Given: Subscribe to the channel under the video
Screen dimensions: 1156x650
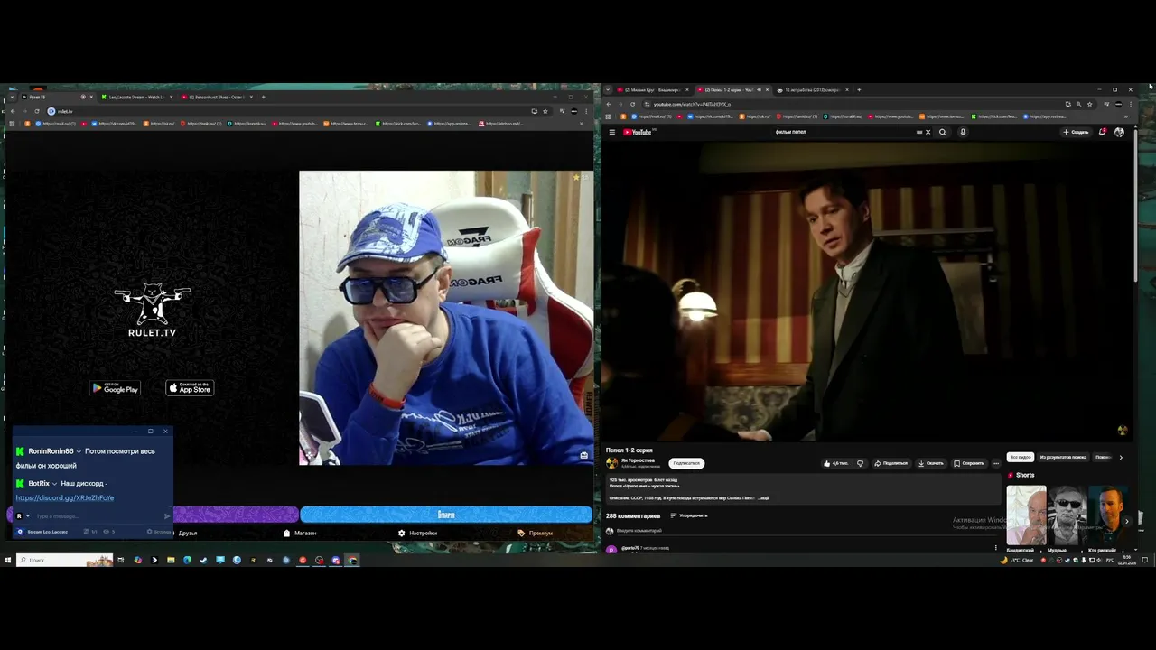Looking at the screenshot, I should pyautogui.click(x=686, y=463).
